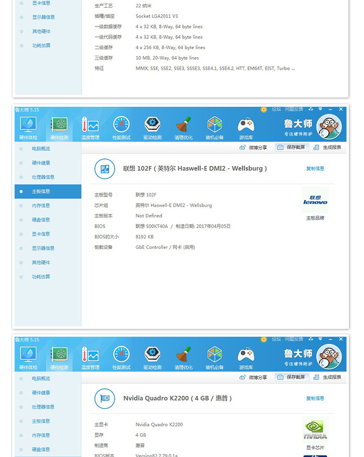
Task: Select 硬件检测 icon in the Nvidia Quadro window
Action: pos(59,358)
